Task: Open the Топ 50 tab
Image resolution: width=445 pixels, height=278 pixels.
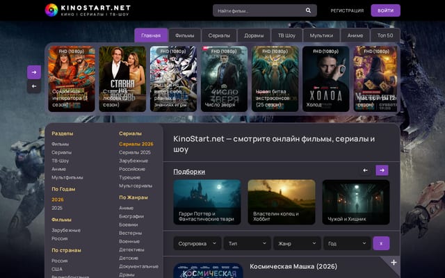Action: [385, 35]
